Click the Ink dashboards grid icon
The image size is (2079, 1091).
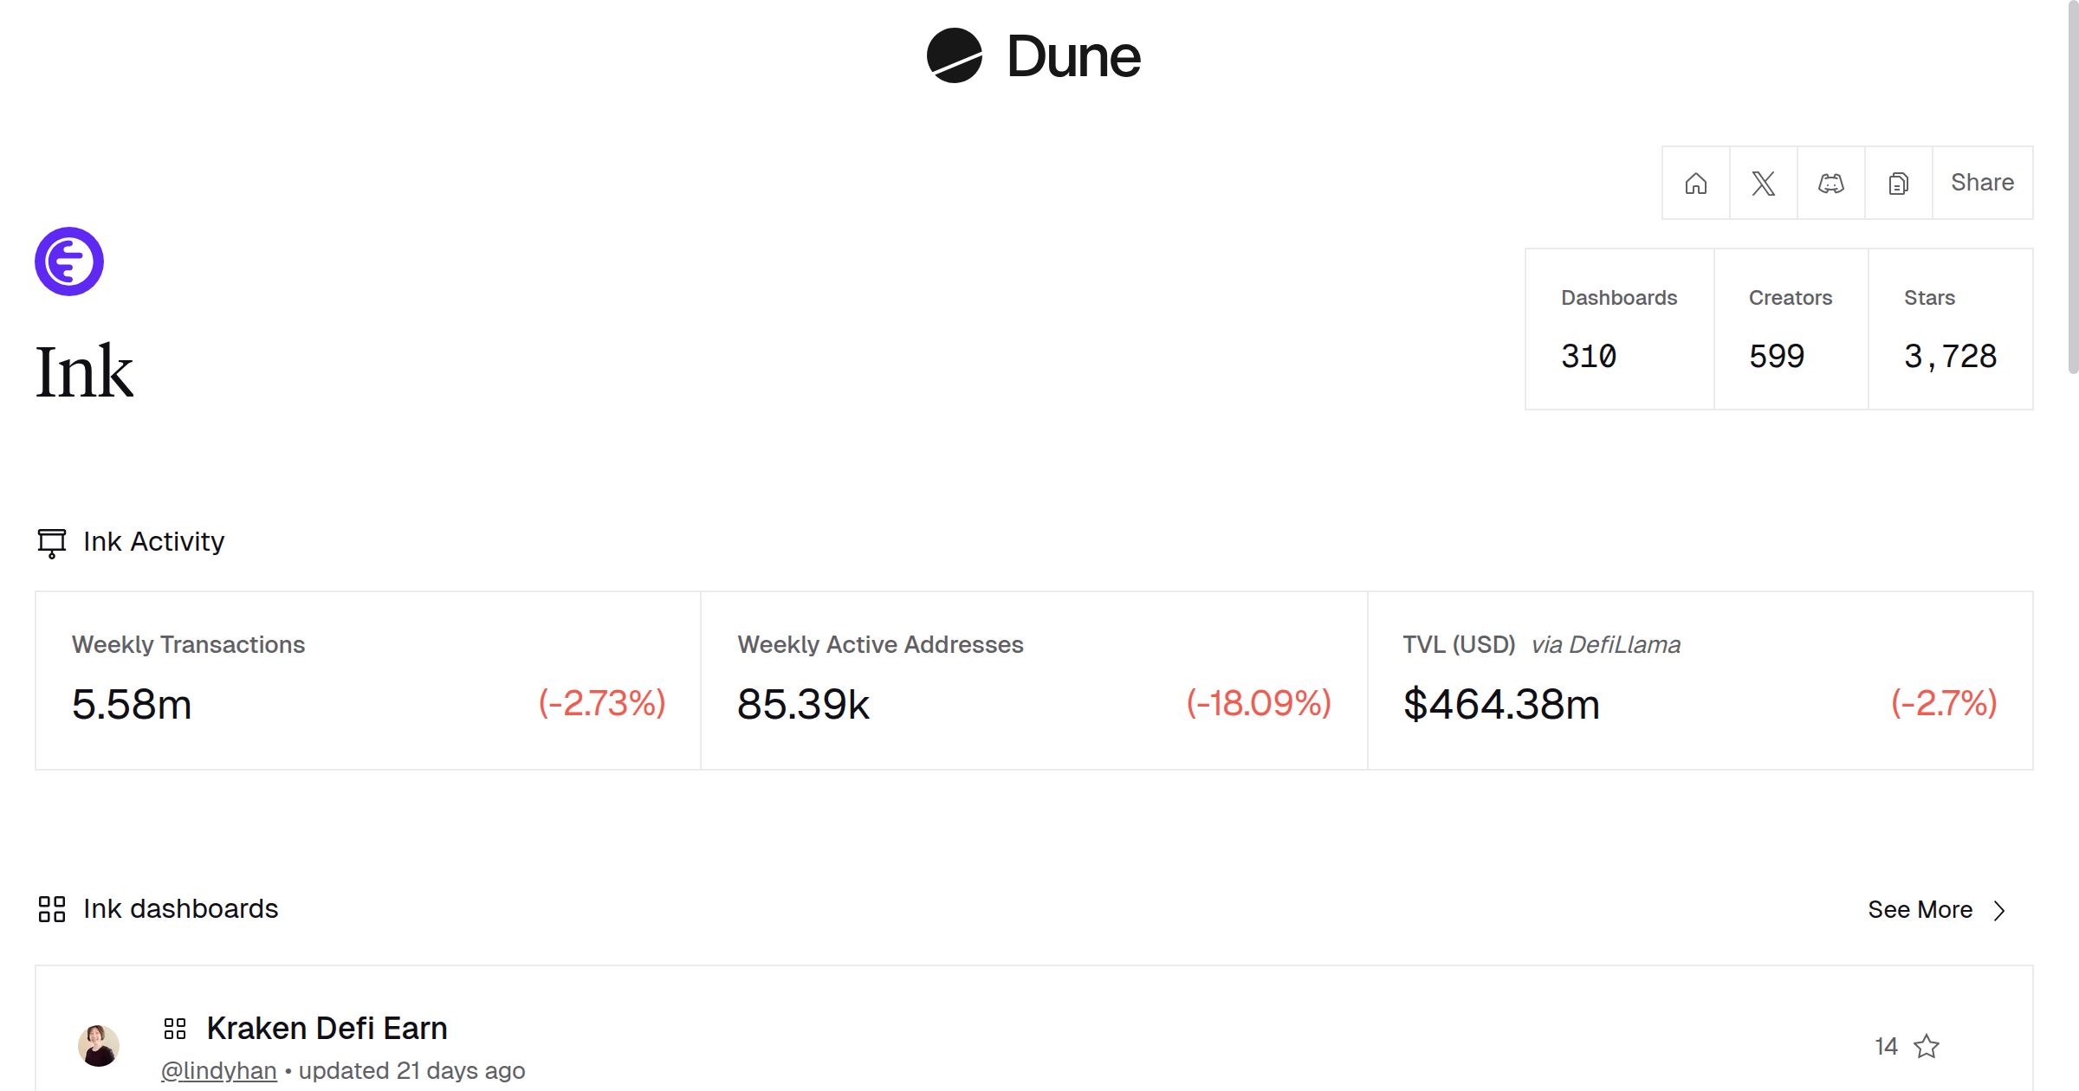pos(52,909)
